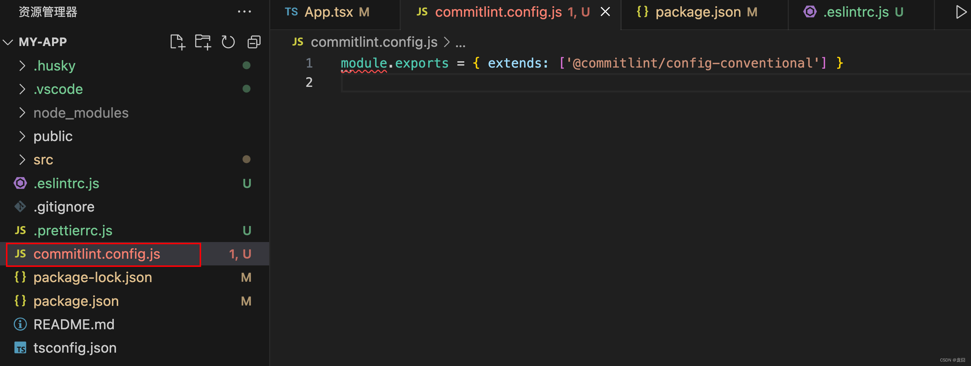Click the 'exports' word on line 1
This screenshot has height=366, width=971.
pos(422,63)
